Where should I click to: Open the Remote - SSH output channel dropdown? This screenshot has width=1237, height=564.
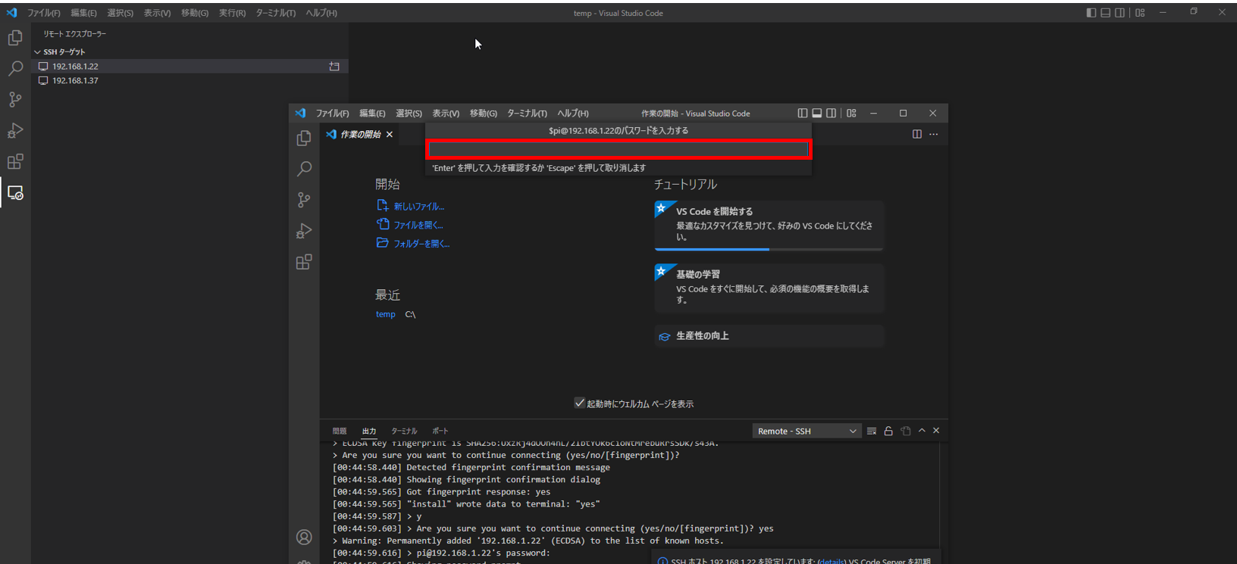pyautogui.click(x=806, y=431)
